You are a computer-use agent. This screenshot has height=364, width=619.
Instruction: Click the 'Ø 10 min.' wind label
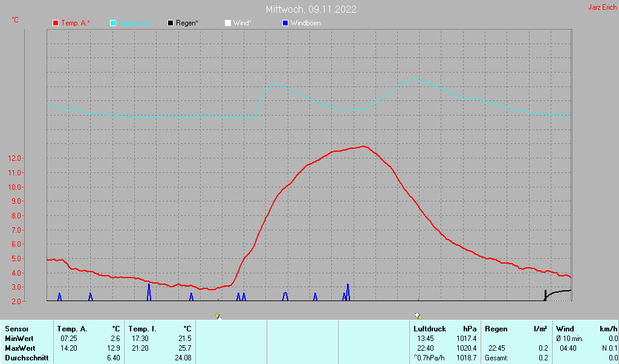coord(569,339)
